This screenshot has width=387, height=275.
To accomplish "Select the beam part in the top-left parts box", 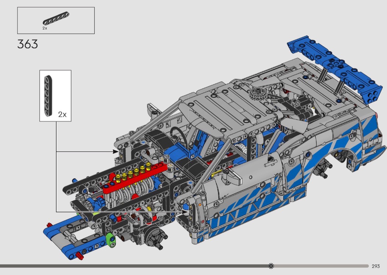I will pyautogui.click(x=56, y=20).
